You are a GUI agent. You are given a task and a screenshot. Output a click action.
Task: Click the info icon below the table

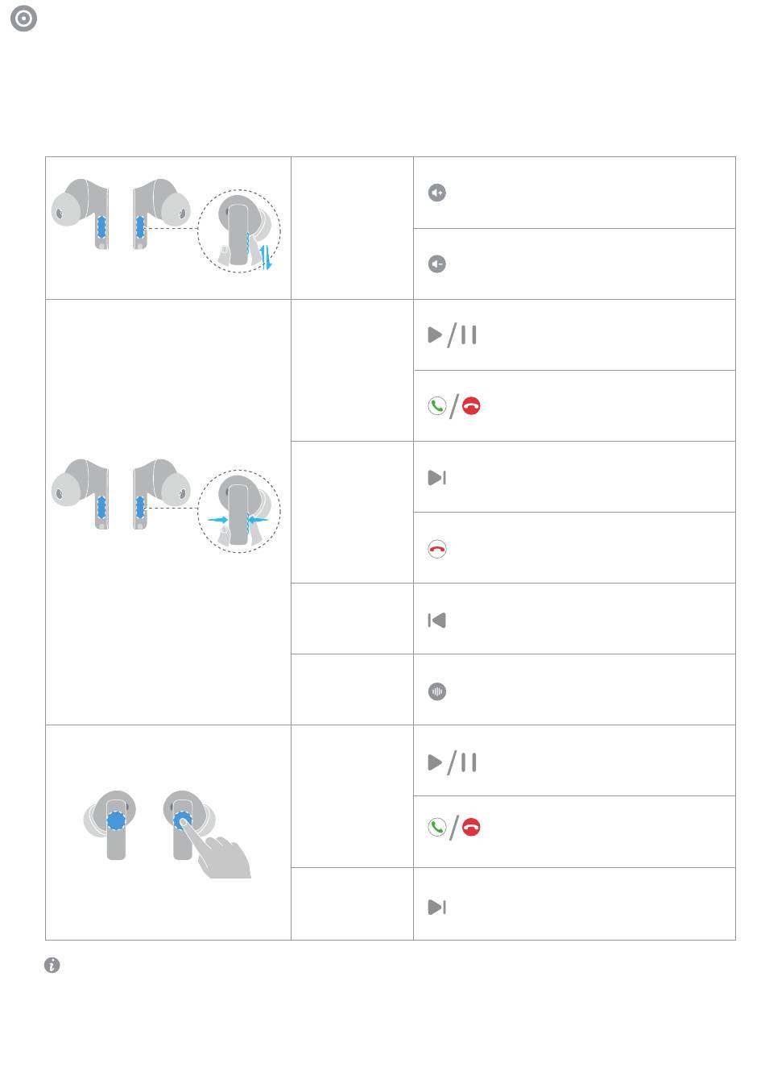pyautogui.click(x=52, y=965)
